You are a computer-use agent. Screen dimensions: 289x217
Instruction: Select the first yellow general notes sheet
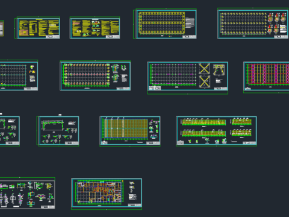coord(37,28)
